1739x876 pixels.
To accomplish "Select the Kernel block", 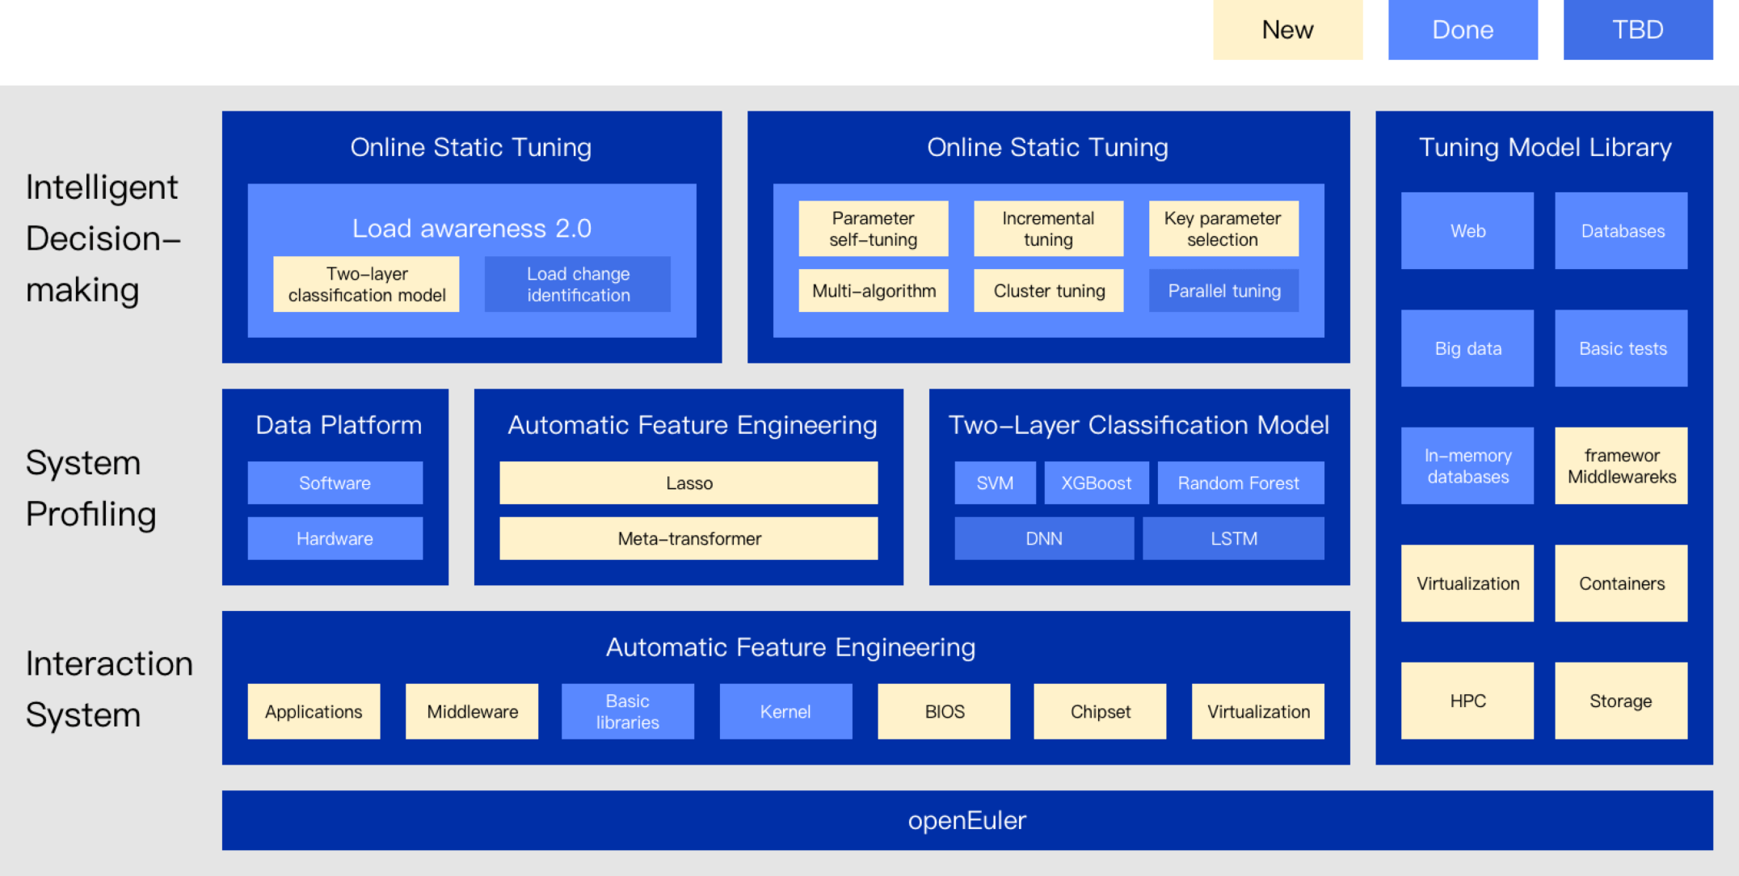I will (785, 712).
